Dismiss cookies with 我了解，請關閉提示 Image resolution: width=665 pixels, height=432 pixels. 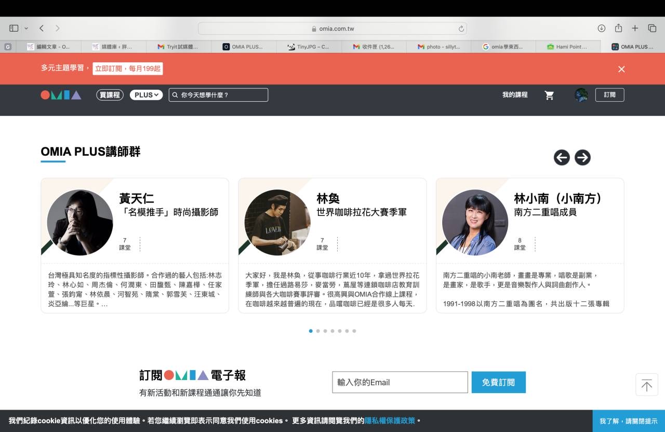click(629, 421)
